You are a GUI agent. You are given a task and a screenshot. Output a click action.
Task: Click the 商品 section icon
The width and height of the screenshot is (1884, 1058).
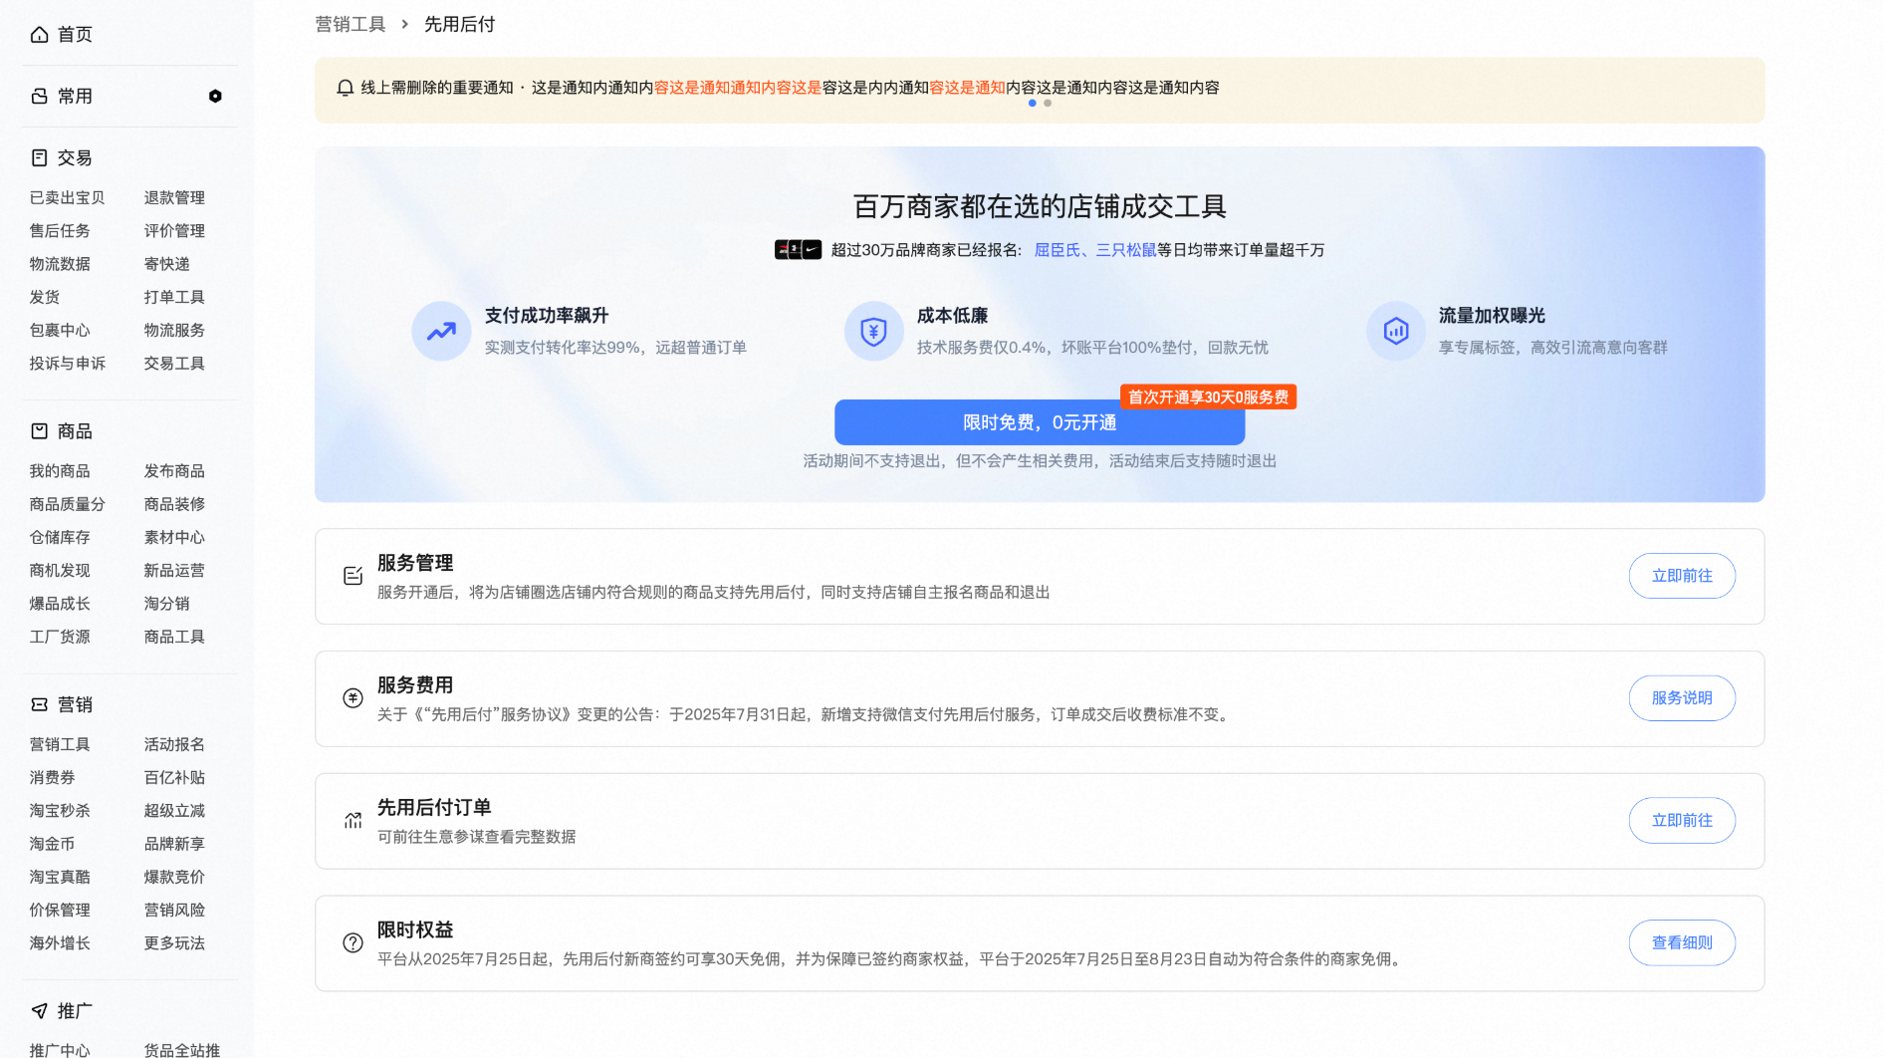[x=39, y=431]
